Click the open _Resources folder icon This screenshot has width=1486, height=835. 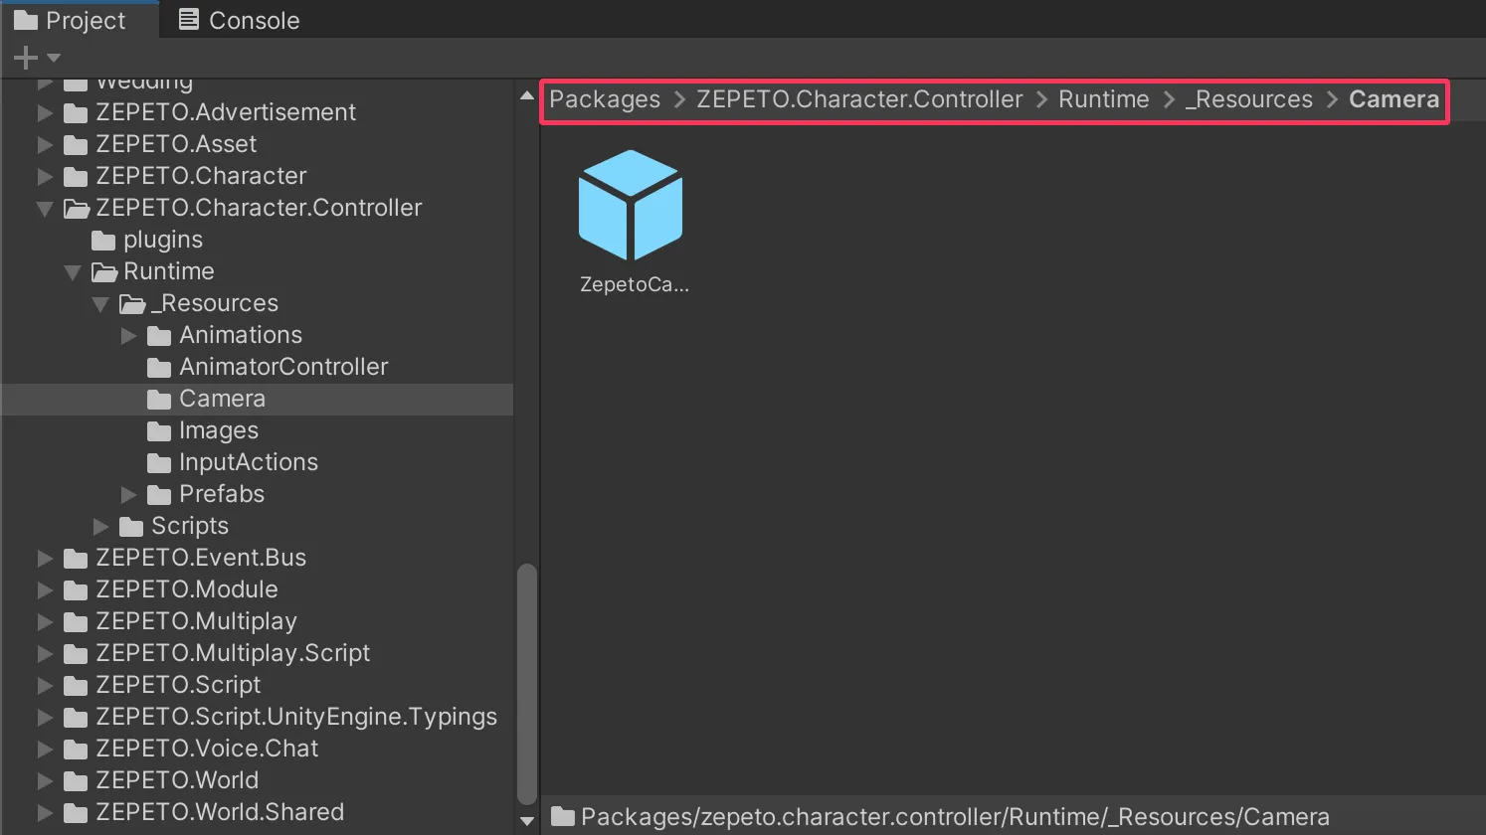click(x=132, y=304)
